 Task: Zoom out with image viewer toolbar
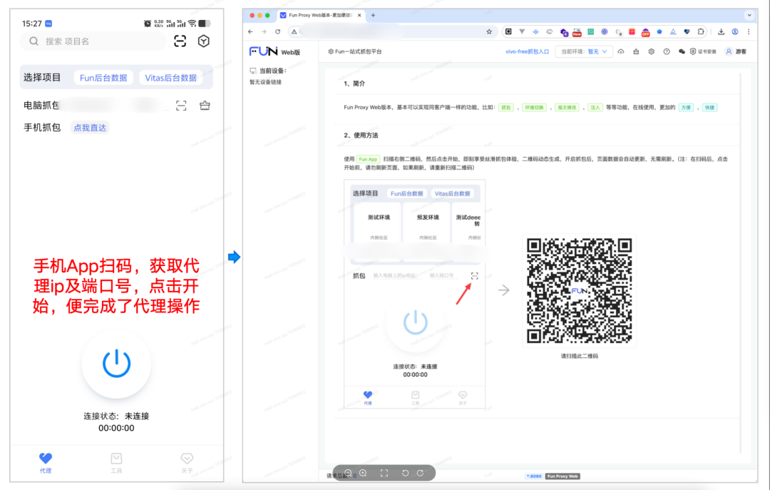coord(348,473)
